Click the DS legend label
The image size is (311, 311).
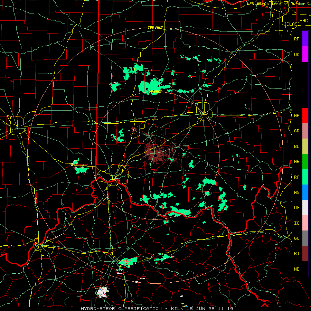click(296, 207)
